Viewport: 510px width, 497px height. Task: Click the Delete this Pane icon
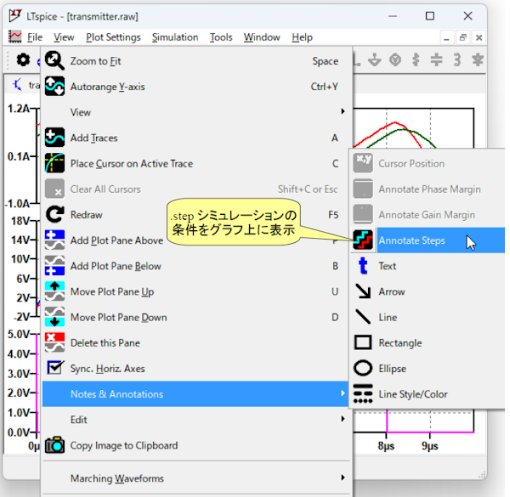(x=54, y=342)
